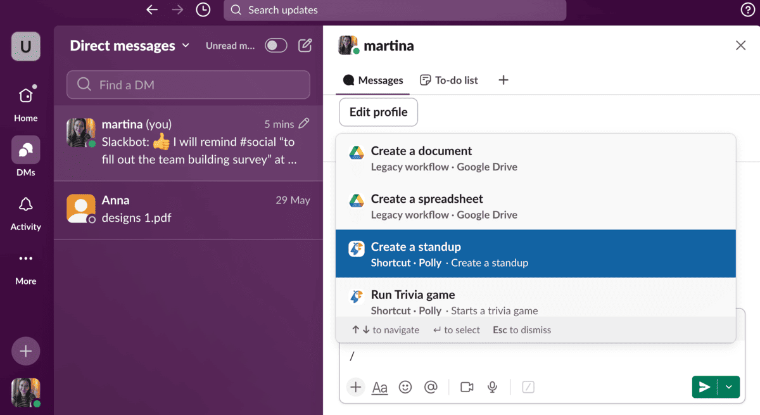Click the Find a DM field
This screenshot has height=415, width=760.
coord(189,85)
